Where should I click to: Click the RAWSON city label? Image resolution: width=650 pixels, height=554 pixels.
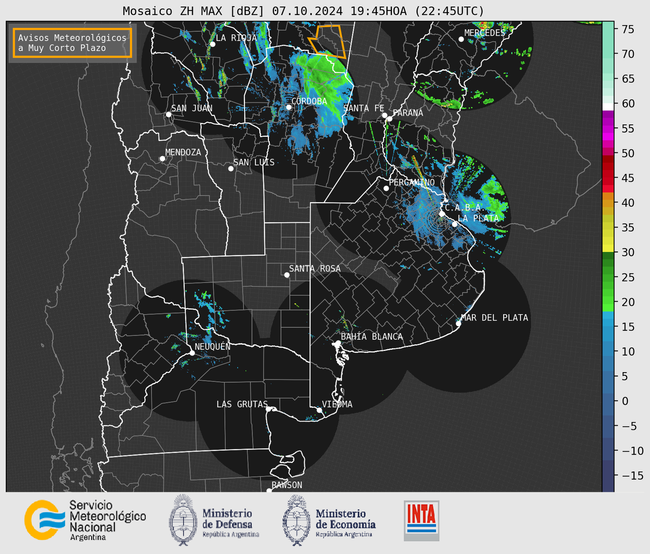[287, 485]
